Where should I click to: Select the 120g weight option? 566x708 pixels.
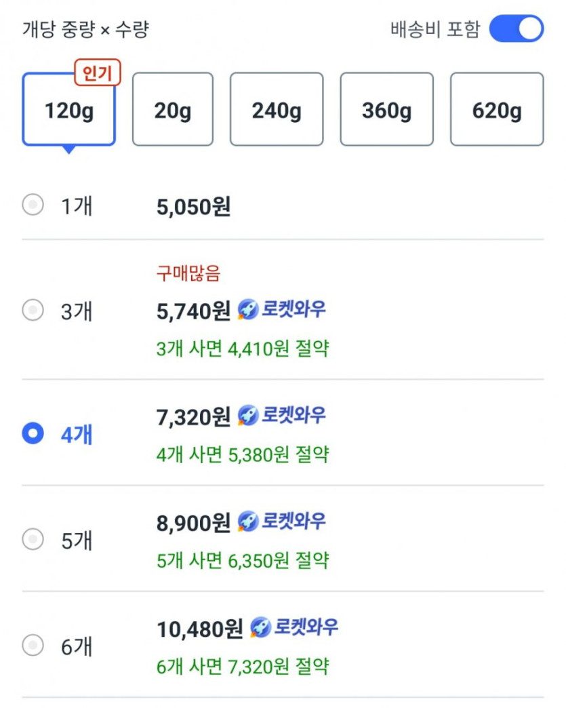click(69, 111)
